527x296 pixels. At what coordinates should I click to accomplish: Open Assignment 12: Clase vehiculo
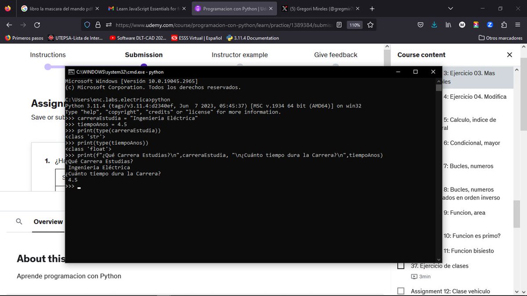tap(450, 291)
